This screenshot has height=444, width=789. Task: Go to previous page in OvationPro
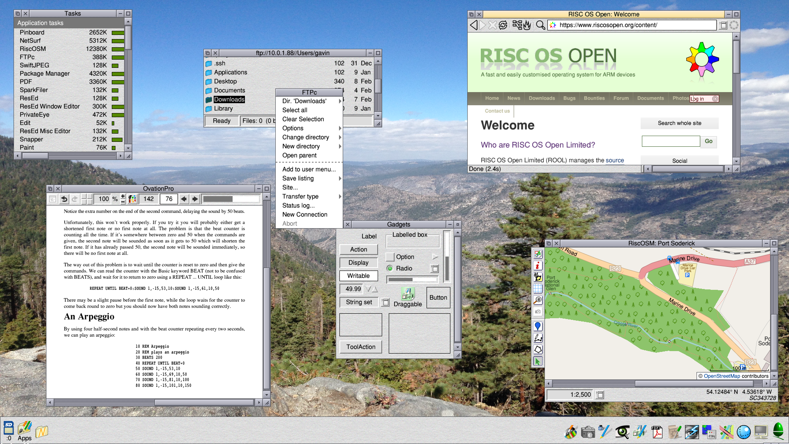(184, 199)
